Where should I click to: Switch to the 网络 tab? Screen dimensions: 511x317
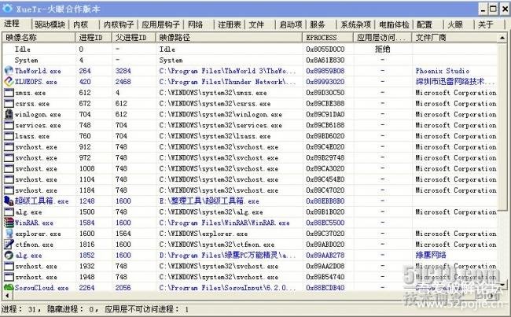[196, 24]
